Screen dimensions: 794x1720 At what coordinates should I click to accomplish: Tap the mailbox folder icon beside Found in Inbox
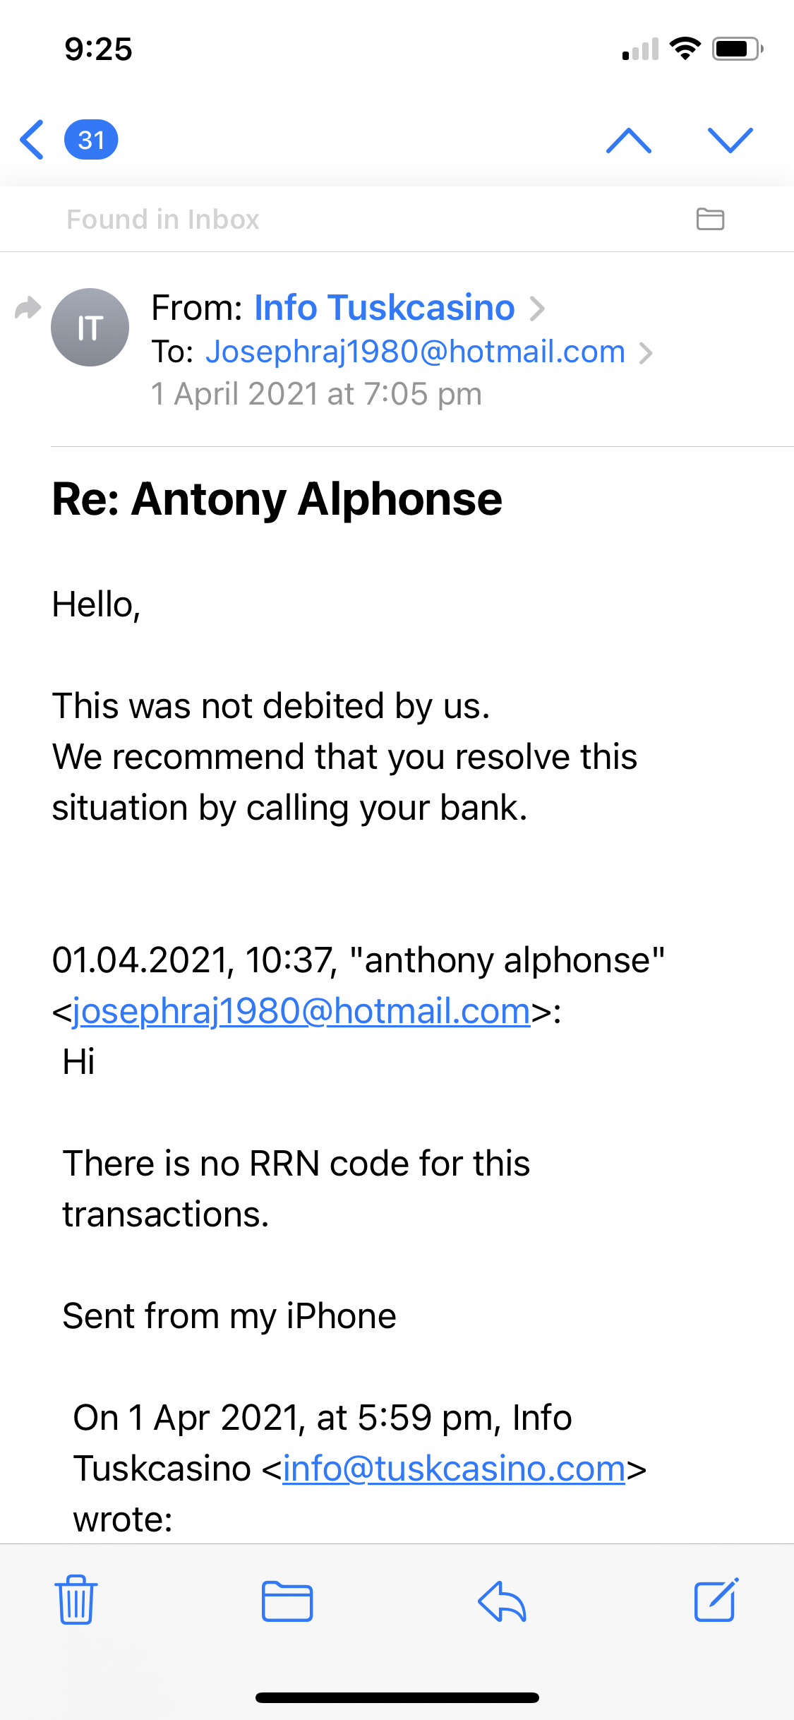[710, 219]
